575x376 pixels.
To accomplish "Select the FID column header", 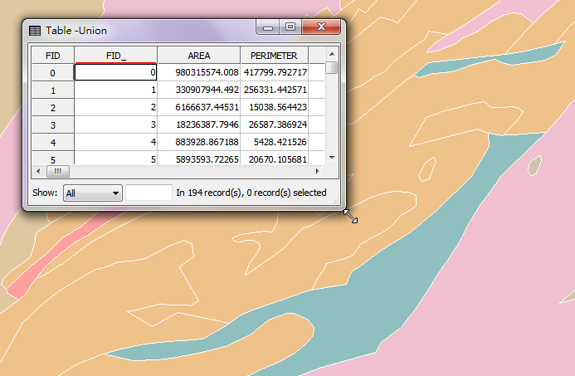I will pos(53,56).
